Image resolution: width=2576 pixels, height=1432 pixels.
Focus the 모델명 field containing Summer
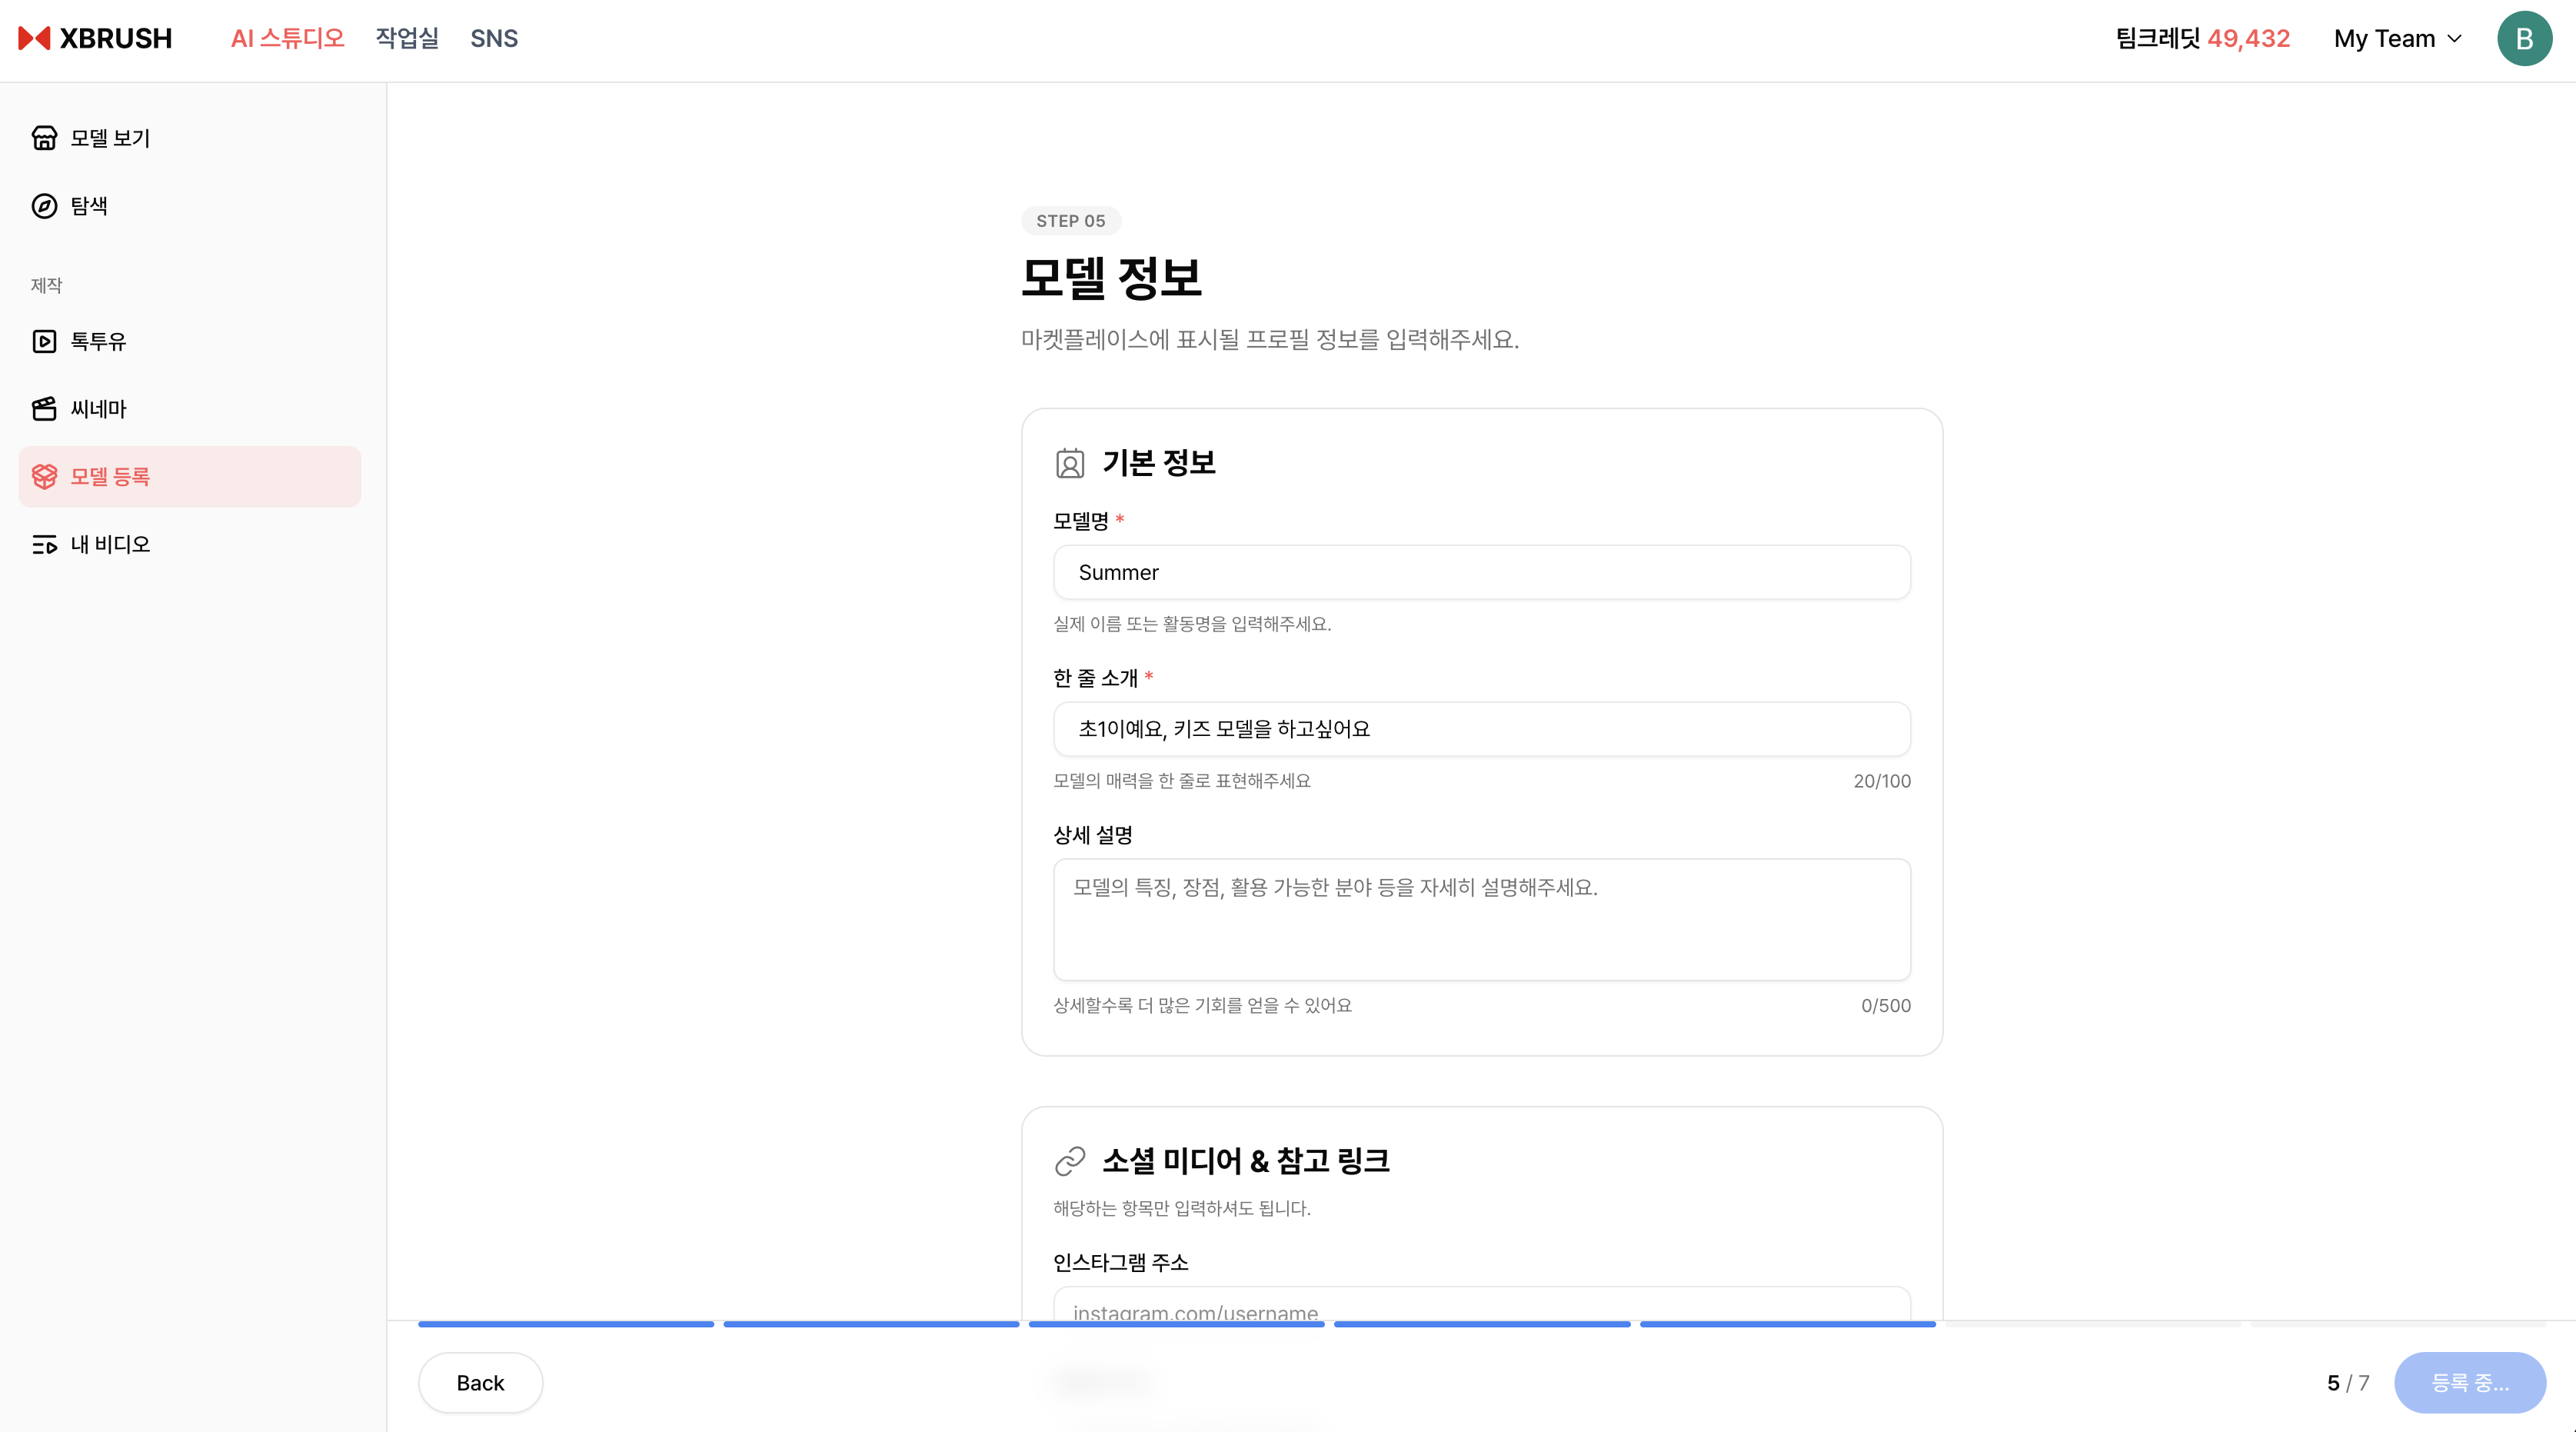coord(1482,572)
